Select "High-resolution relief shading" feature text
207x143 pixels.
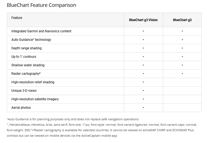[x=33, y=82]
